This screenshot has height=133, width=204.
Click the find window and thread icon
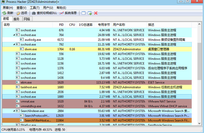(90, 13)
